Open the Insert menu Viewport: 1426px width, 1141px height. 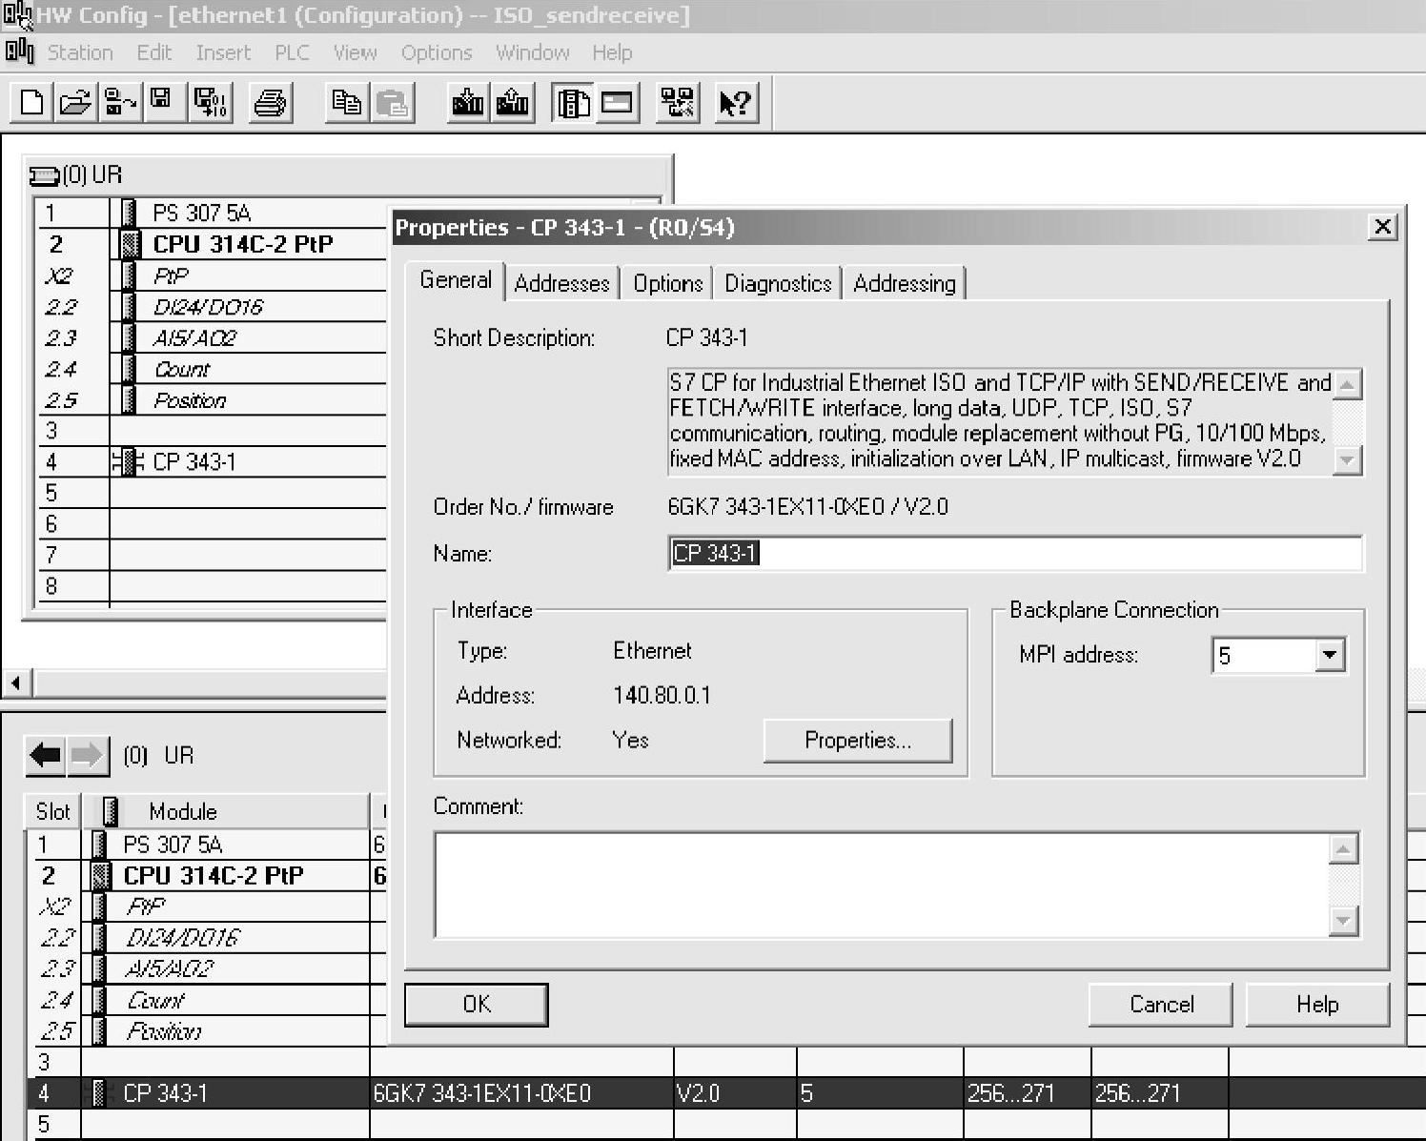pyautogui.click(x=223, y=52)
